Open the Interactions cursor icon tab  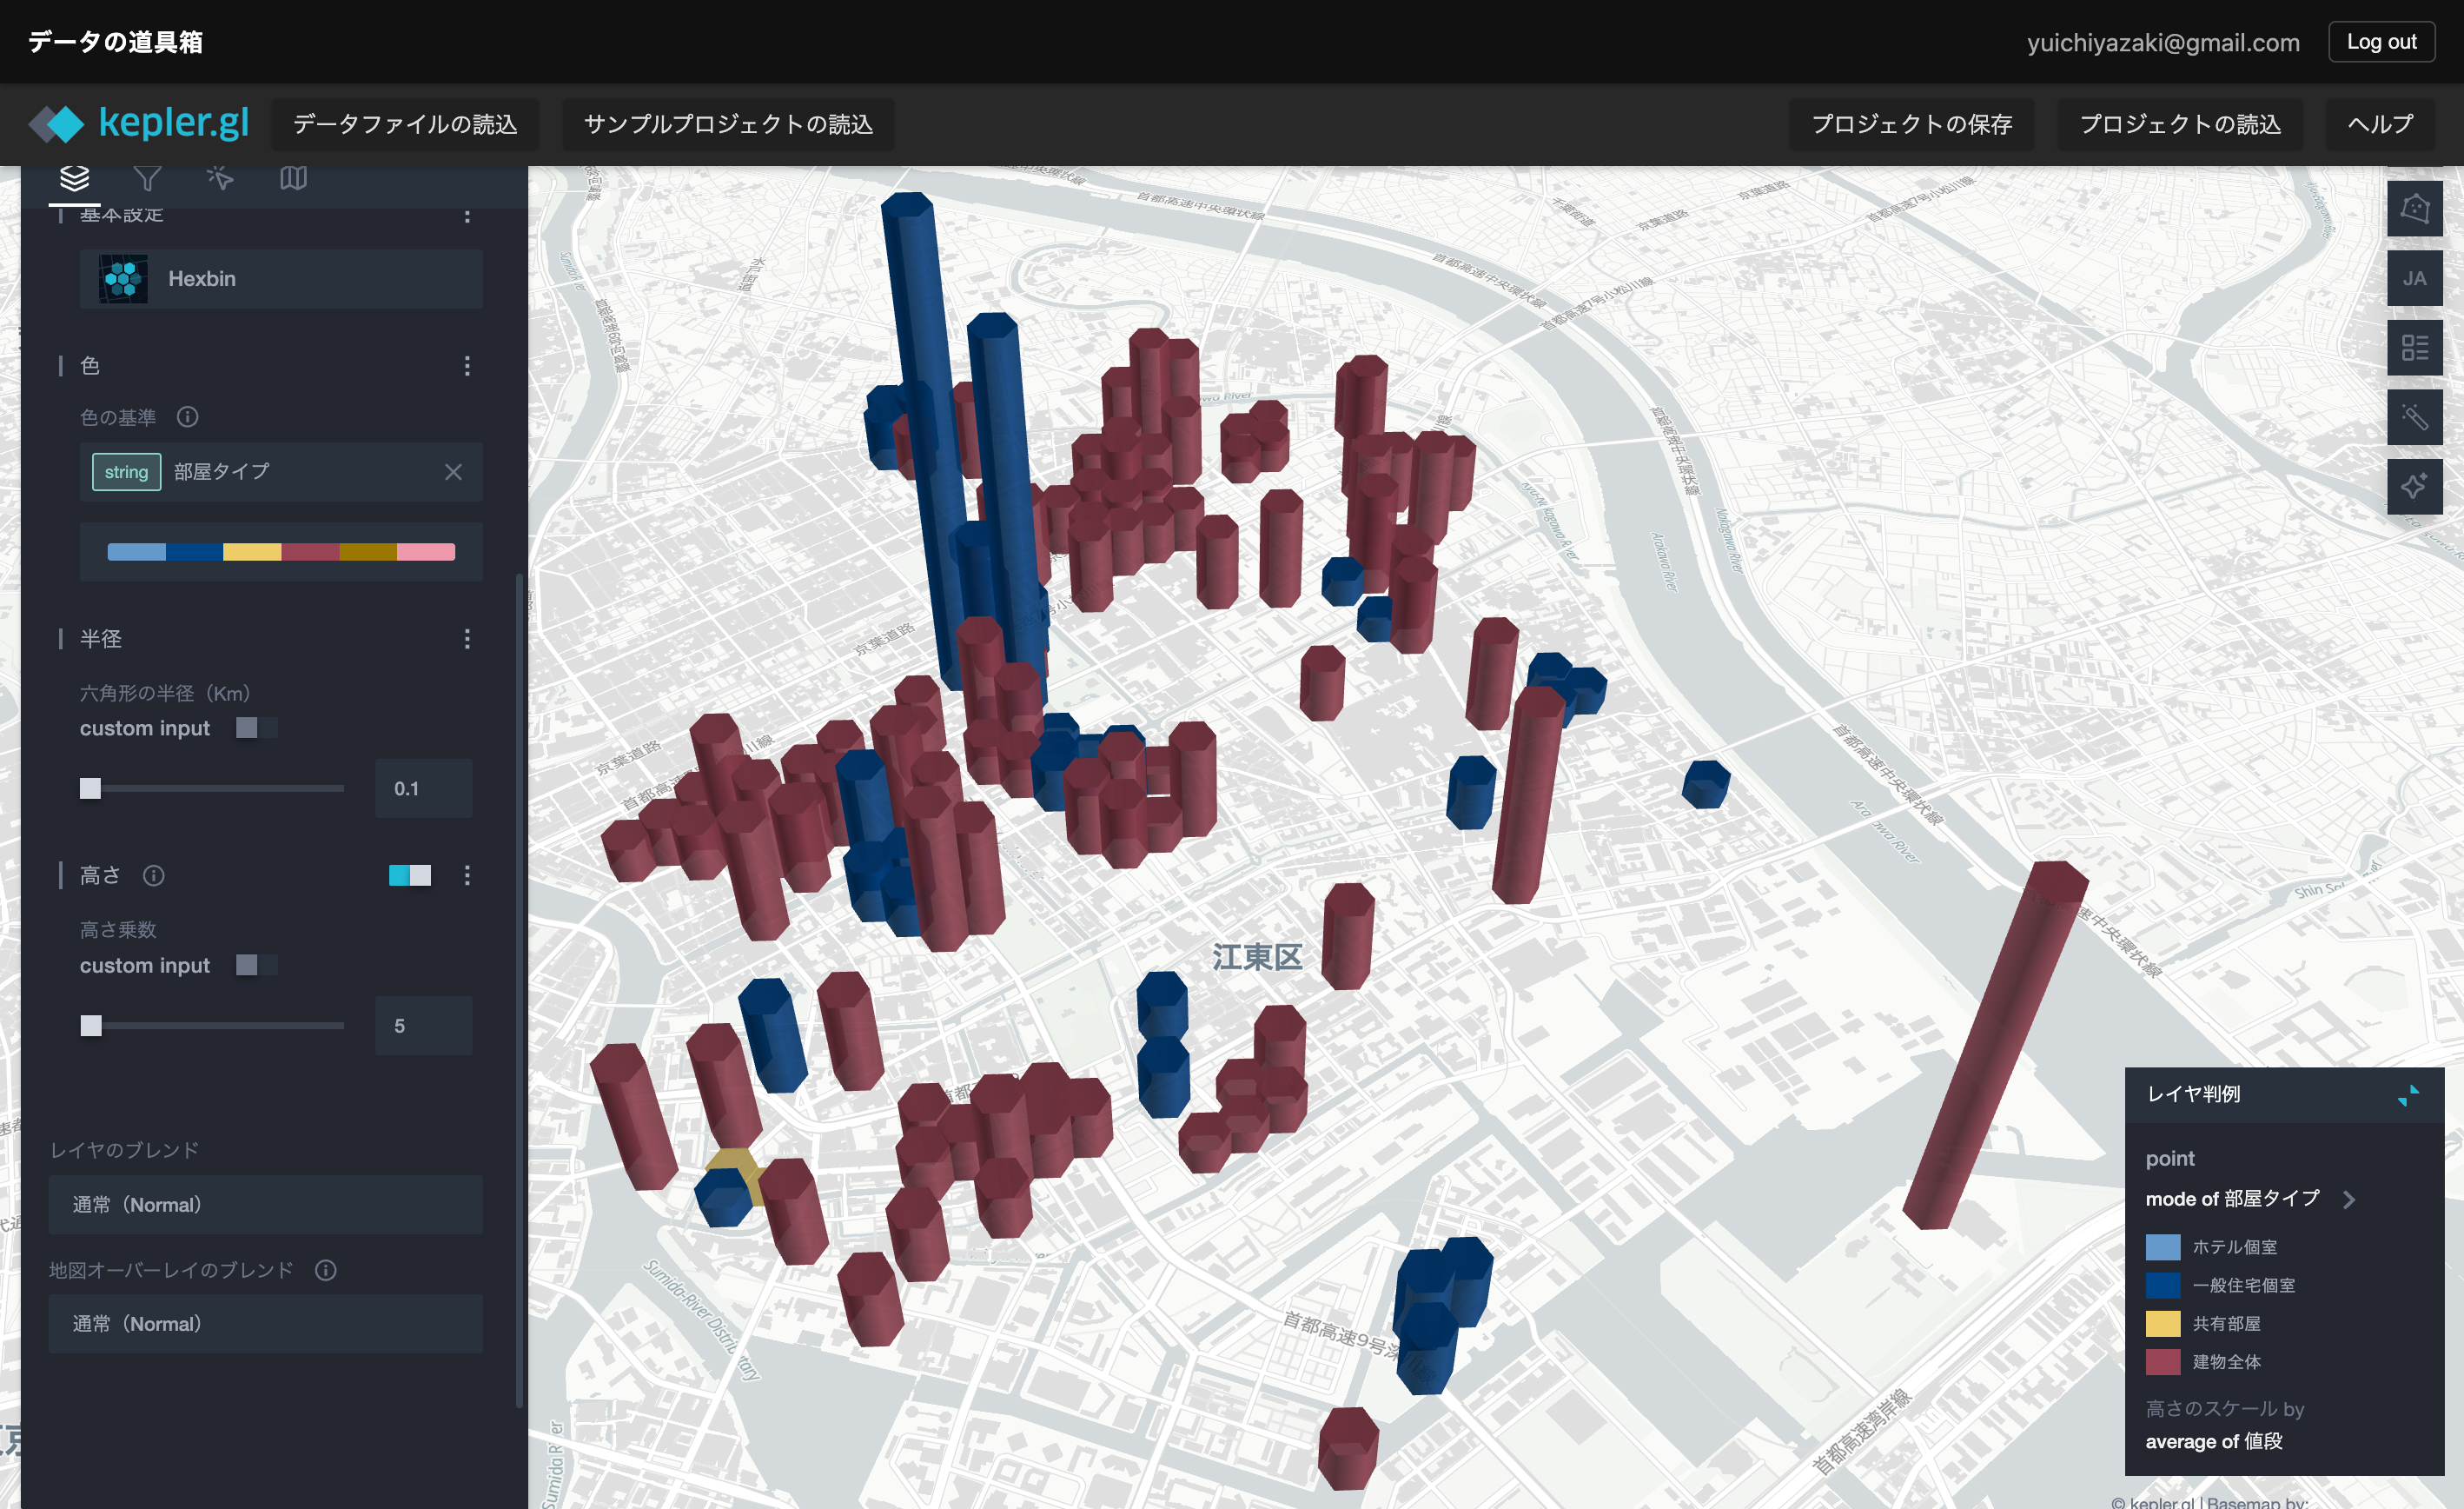[x=220, y=178]
